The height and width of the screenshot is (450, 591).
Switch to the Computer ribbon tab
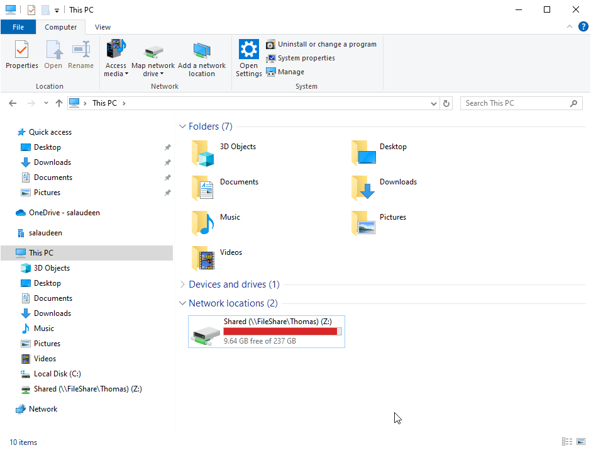(x=61, y=27)
